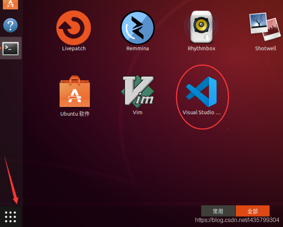Screen dimensions: 283x227
Task: Open the Livepatch application
Action: (x=74, y=28)
